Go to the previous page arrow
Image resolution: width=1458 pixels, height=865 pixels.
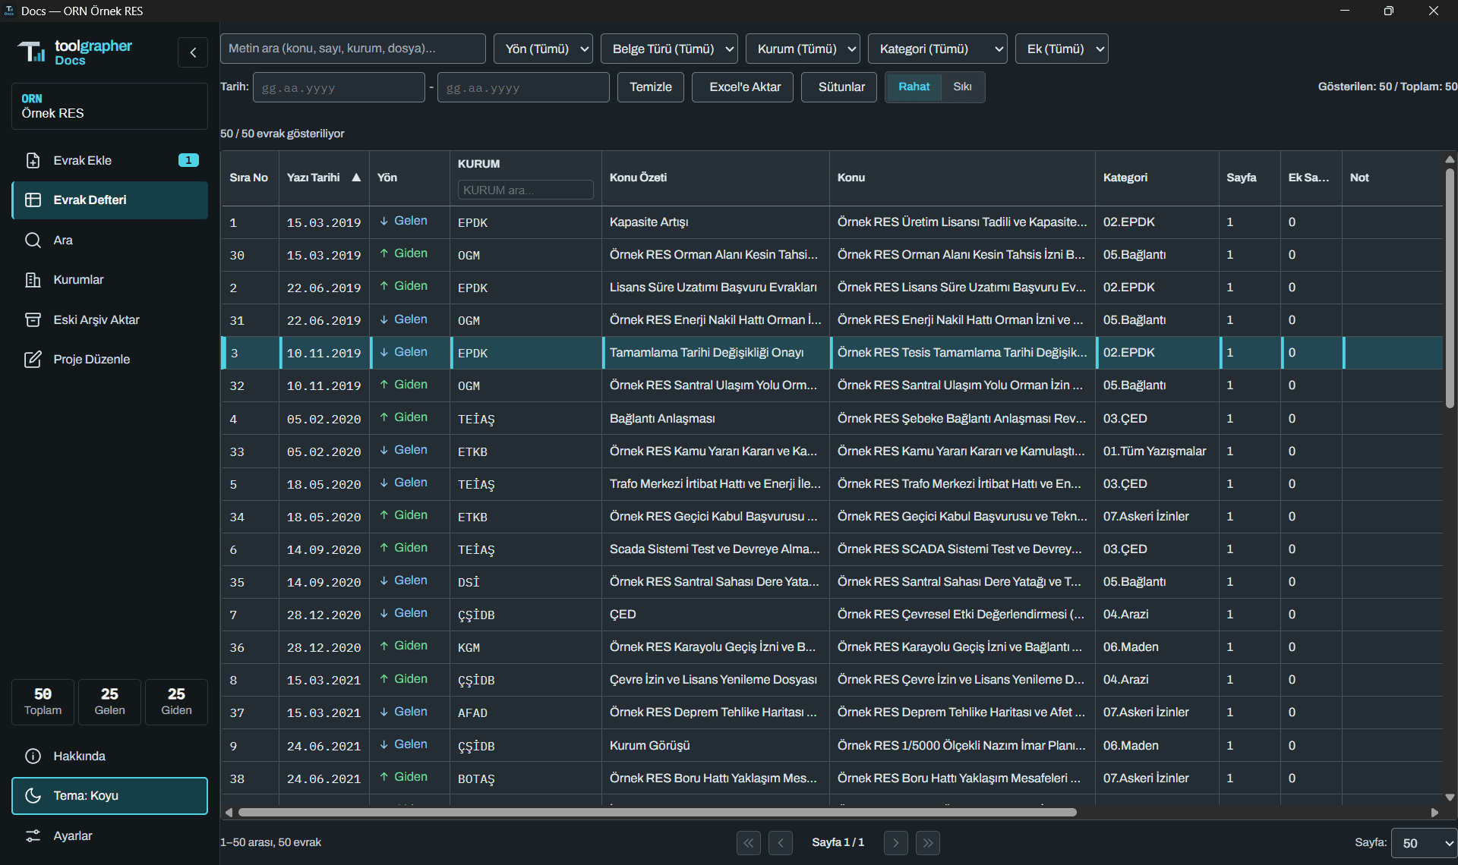(x=781, y=842)
